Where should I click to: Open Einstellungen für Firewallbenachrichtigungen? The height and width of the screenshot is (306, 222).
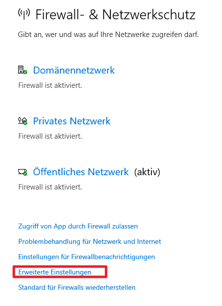tap(87, 257)
